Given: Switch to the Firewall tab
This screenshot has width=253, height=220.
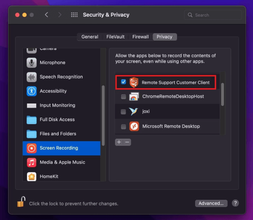Looking at the screenshot, I should [140, 37].
